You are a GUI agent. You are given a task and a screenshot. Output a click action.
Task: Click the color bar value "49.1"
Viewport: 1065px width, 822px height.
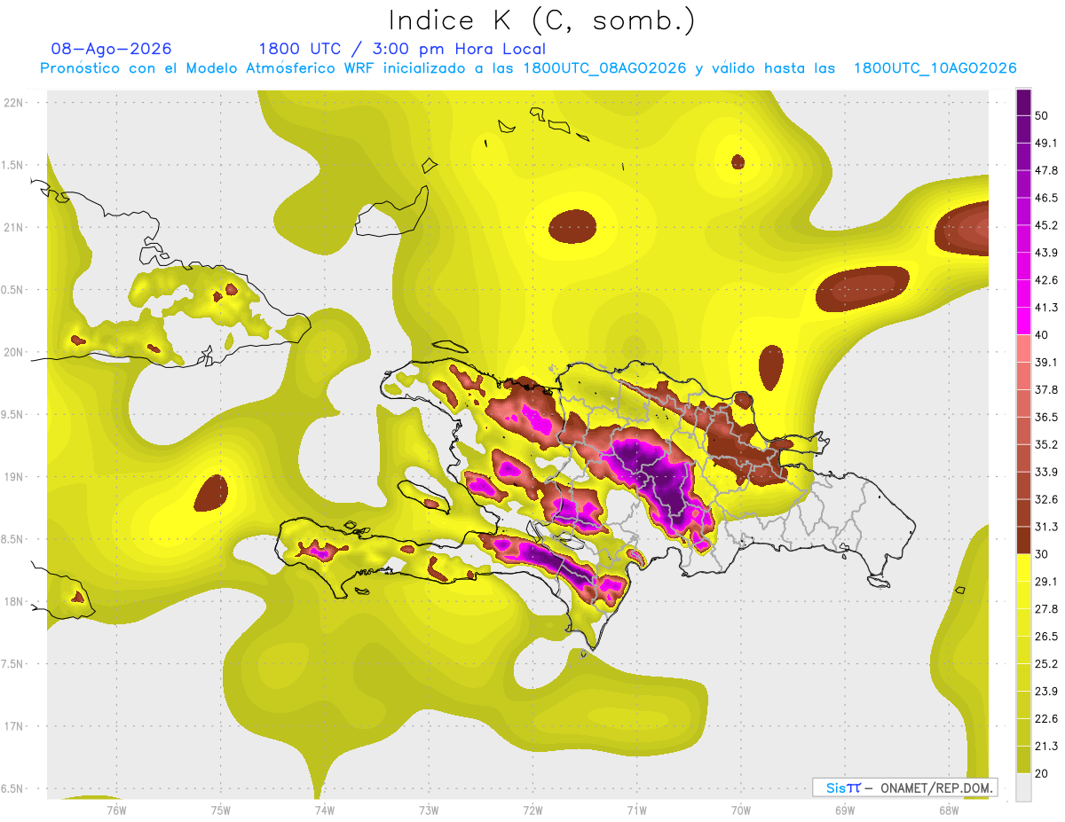(x=1046, y=143)
